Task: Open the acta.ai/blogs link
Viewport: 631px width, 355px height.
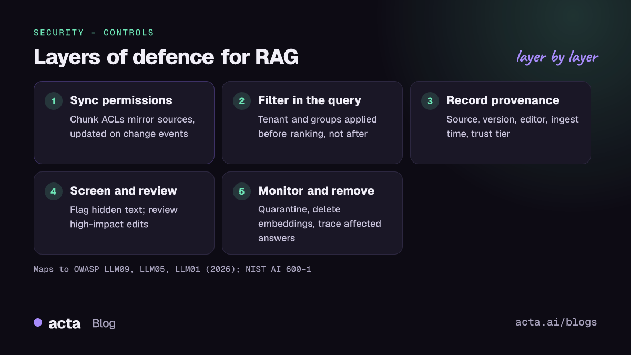Action: click(556, 322)
